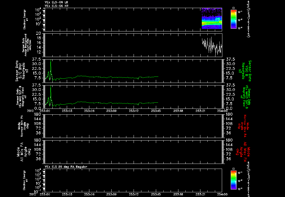Click the red 'Narrow Max PA Angle' label
285x197 pixels.
pyautogui.click(x=243, y=126)
